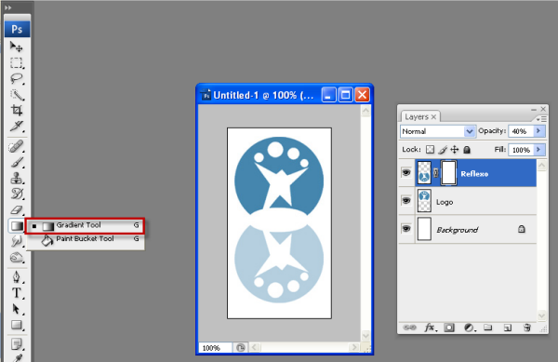This screenshot has width=558, height=362.
Task: Hide the Reflexo layer
Action: click(406, 173)
